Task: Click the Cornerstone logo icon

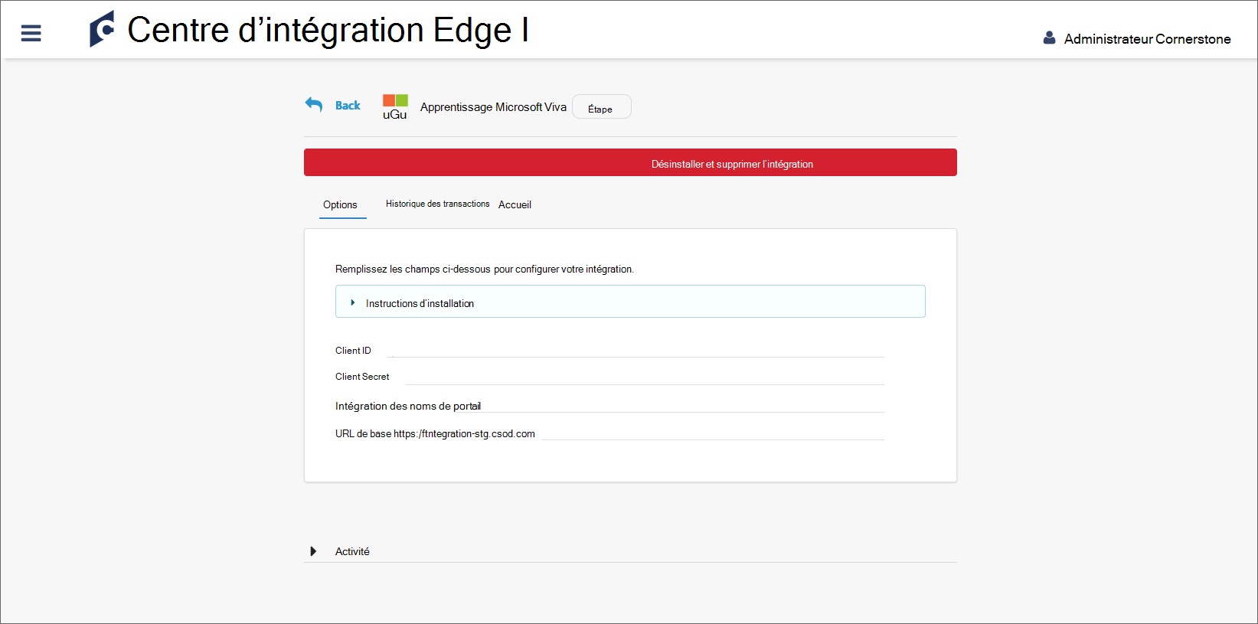Action: [x=102, y=29]
